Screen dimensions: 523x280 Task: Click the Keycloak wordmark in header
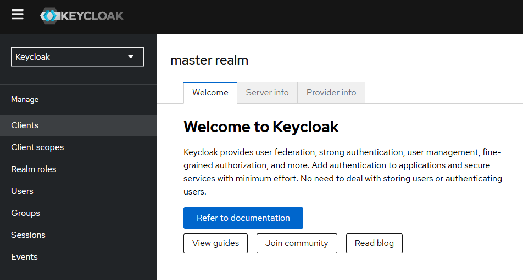click(91, 16)
